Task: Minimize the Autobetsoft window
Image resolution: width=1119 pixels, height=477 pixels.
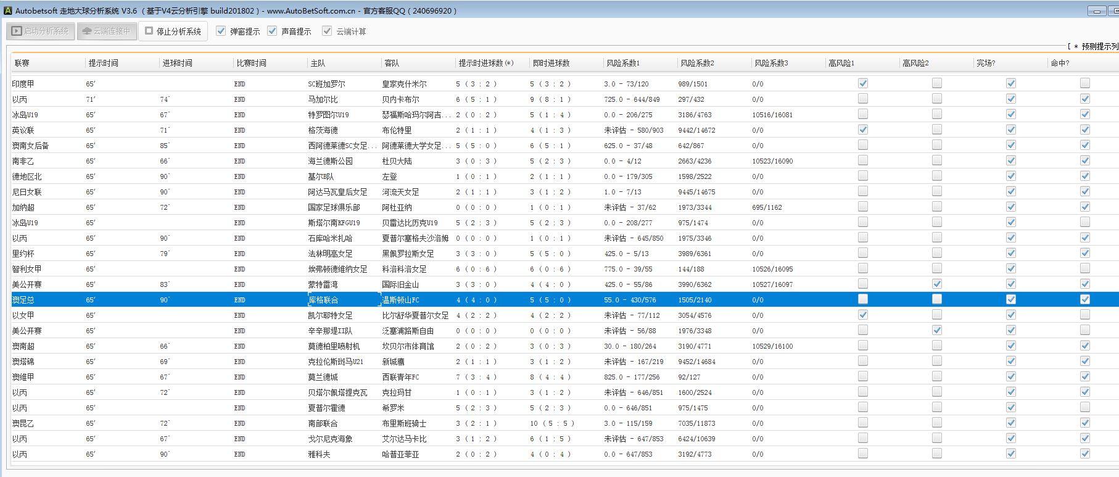Action: (x=1097, y=11)
